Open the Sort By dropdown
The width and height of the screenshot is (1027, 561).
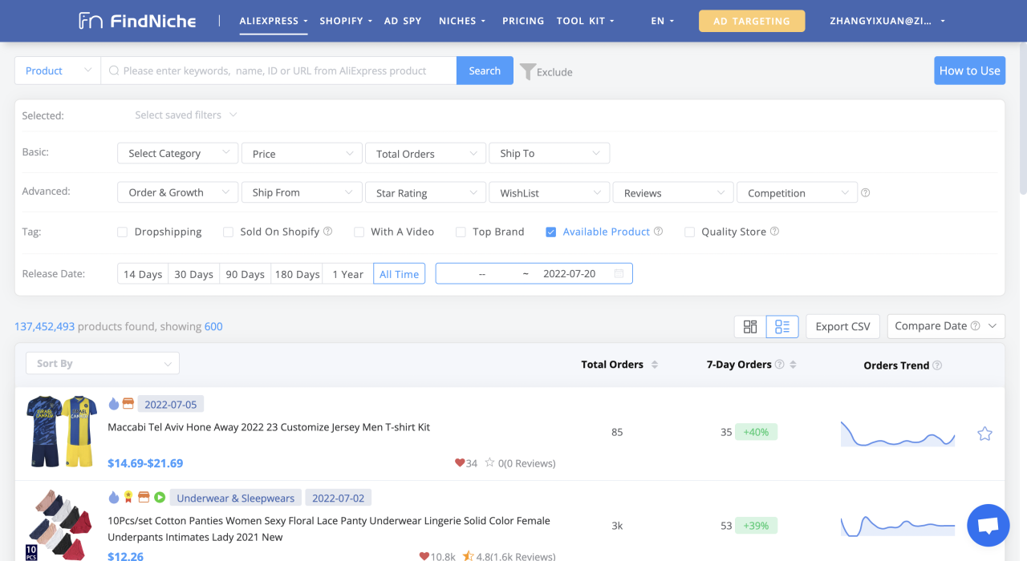(102, 364)
